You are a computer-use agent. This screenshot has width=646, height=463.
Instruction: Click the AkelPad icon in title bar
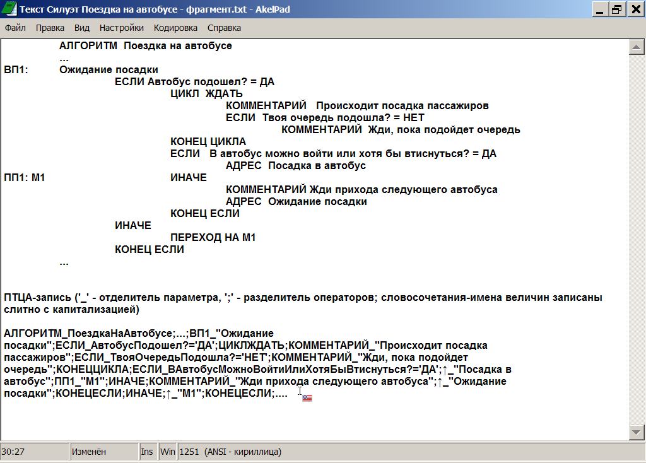[9, 9]
